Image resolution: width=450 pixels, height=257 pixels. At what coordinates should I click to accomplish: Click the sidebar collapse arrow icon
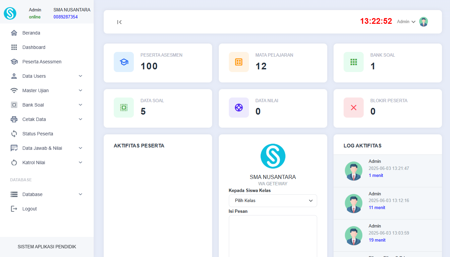click(119, 22)
